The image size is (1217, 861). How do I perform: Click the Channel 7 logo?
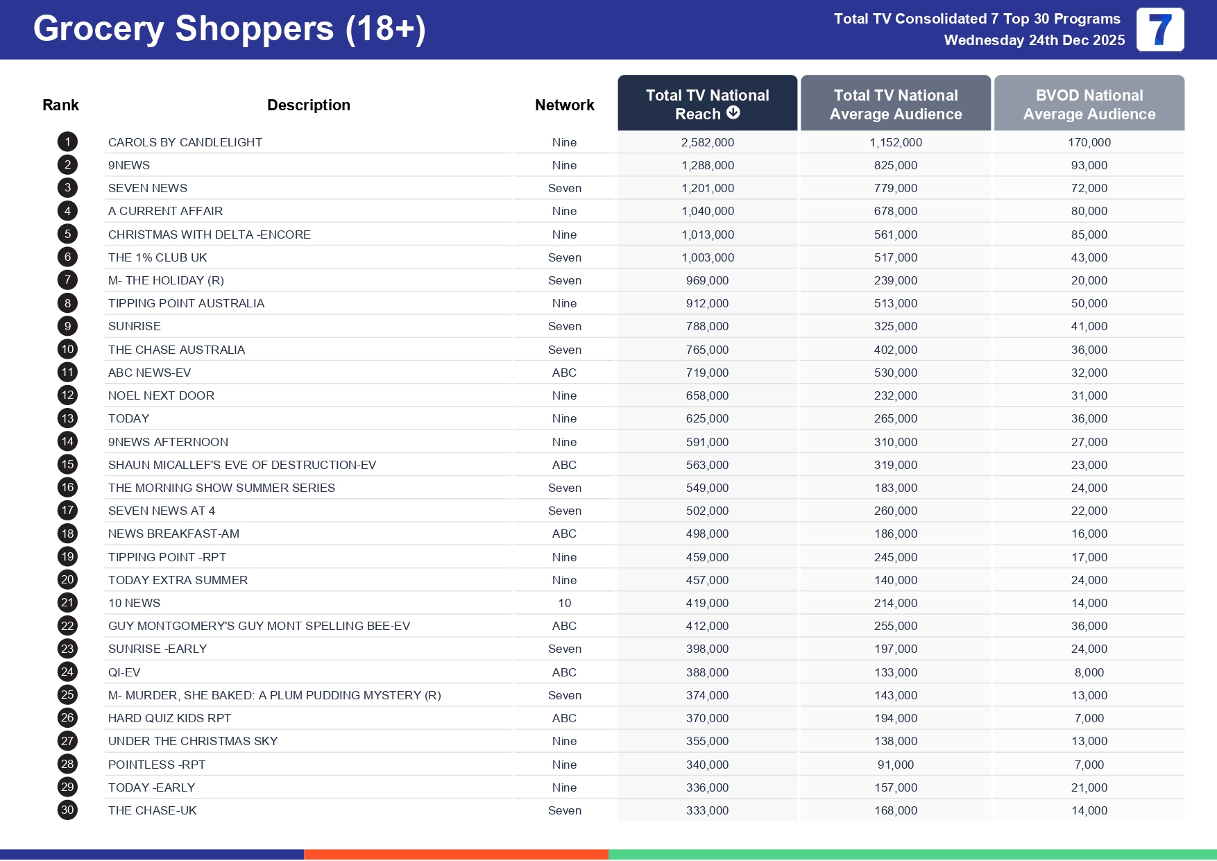(1159, 30)
